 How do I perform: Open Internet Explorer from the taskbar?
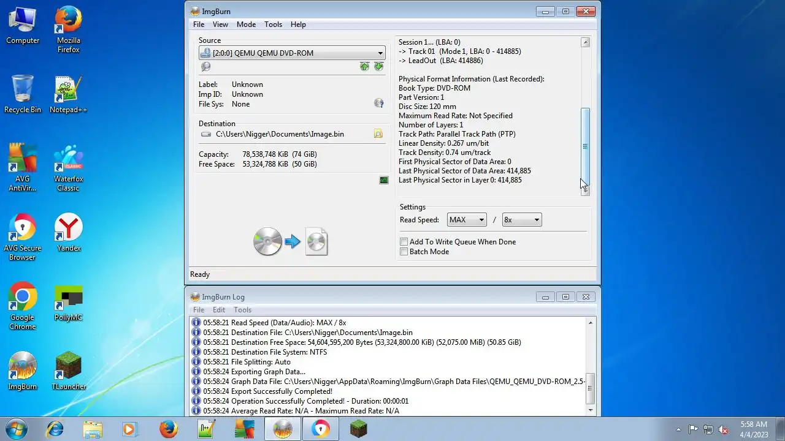pyautogui.click(x=55, y=429)
